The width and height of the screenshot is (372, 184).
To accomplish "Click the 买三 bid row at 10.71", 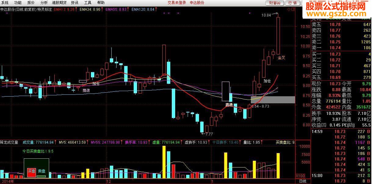I will tap(341, 66).
